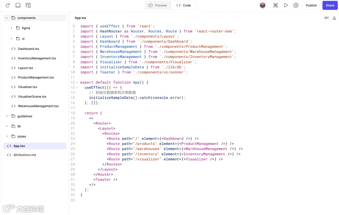Image resolution: width=339 pixels, height=215 pixels.
Task: Click code icon beside Dashboard.tsx
Action: coord(13,49)
